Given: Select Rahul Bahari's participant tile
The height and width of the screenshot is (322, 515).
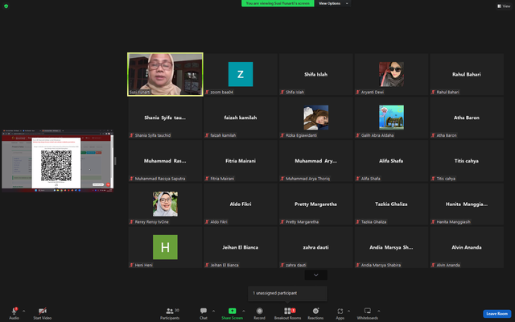Looking at the screenshot, I should [x=467, y=74].
